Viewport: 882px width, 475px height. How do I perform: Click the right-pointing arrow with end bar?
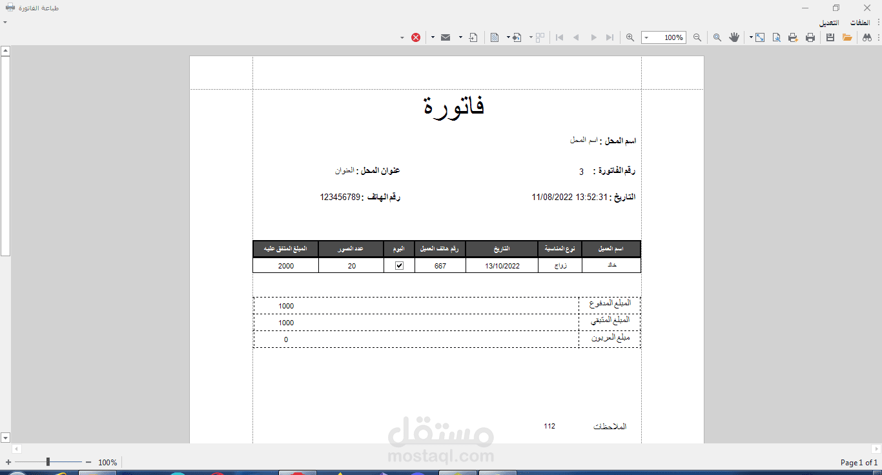click(610, 37)
